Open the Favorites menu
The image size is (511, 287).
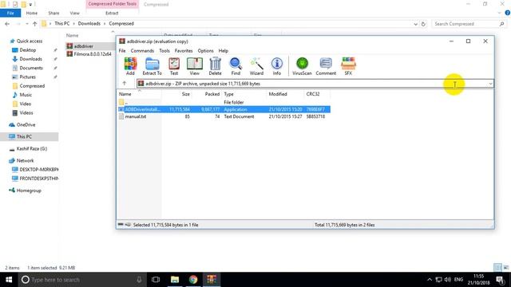(x=184, y=51)
